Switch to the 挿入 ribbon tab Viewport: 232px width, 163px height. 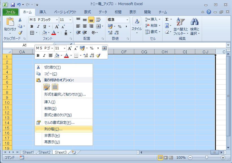tap(43, 12)
